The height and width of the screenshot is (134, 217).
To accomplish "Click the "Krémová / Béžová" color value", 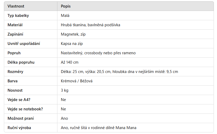I will coord(77,81).
